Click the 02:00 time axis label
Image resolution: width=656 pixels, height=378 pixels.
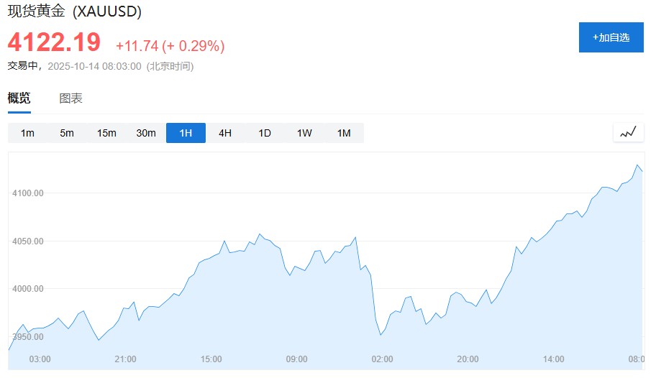pyautogui.click(x=382, y=359)
